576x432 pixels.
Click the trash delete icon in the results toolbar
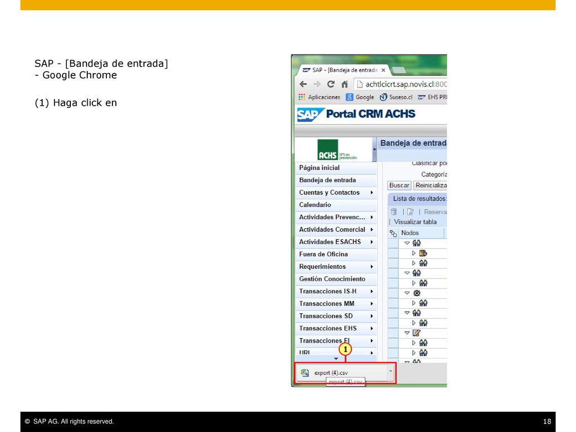(394, 211)
